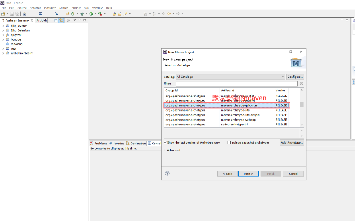The image size is (355, 221).
Task: Expand the bjhgtest project node
Action: point(3,35)
